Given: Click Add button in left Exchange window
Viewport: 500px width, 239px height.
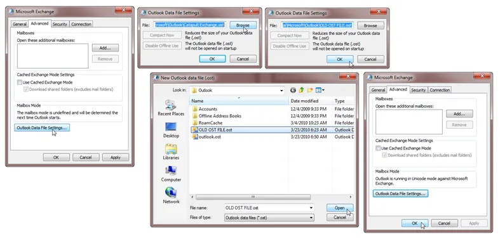Looking at the screenshot, I should [105, 48].
